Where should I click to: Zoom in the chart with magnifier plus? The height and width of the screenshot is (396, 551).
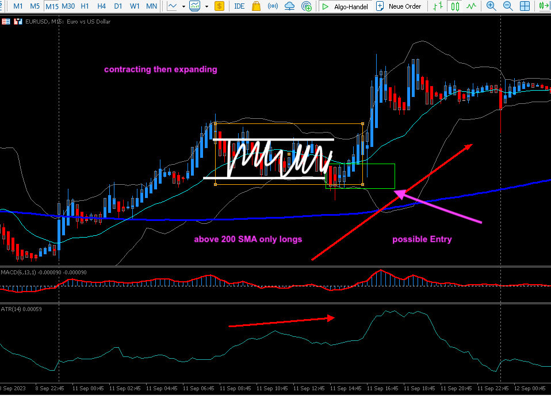(x=491, y=6)
